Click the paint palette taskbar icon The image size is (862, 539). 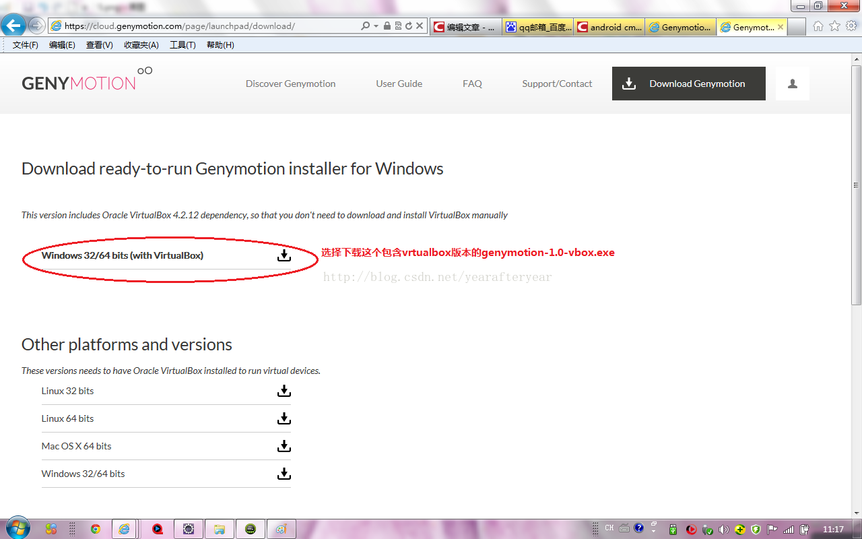click(281, 529)
